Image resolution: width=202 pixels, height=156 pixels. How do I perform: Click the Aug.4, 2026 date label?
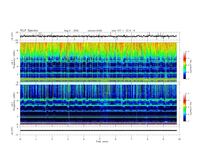[x=71, y=31]
